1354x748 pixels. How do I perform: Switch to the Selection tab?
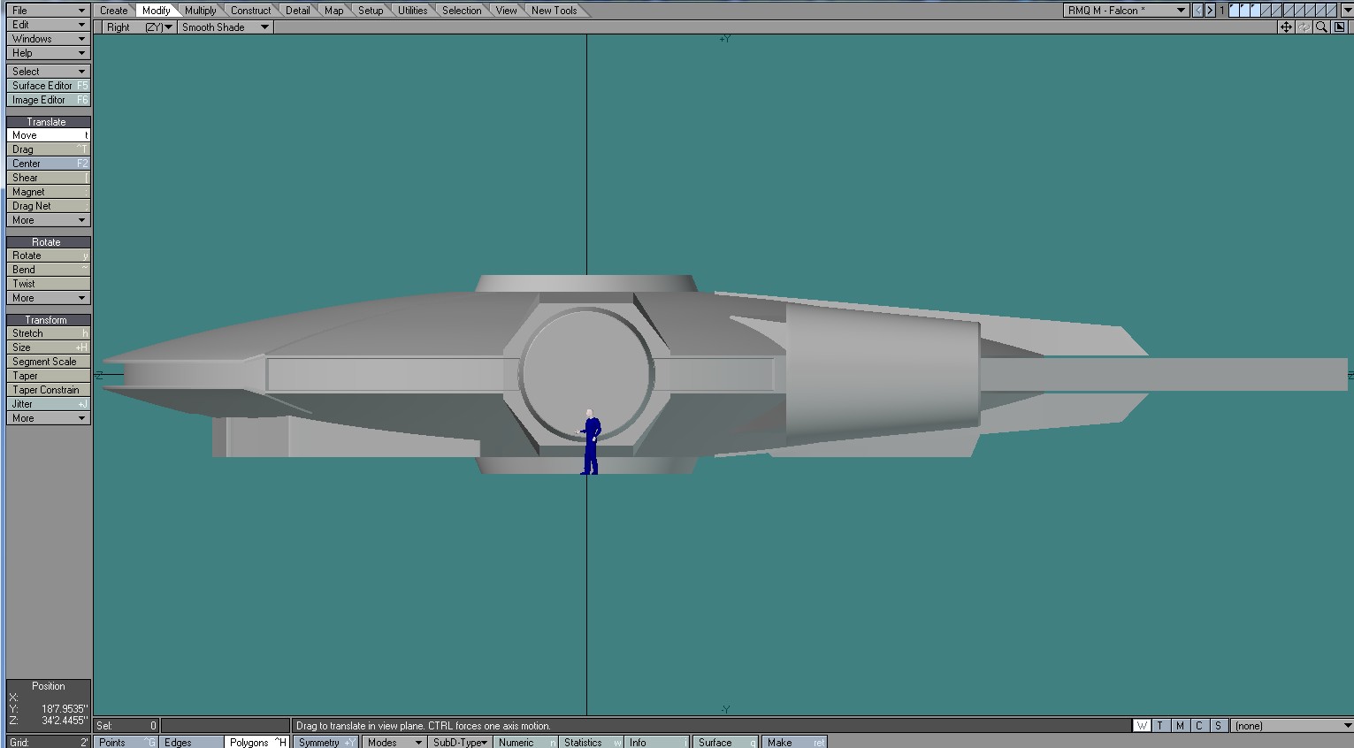pos(462,11)
